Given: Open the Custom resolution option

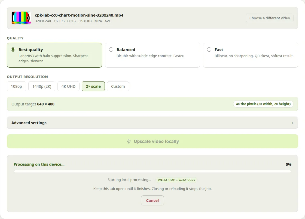Looking at the screenshot, I should (x=118, y=86).
